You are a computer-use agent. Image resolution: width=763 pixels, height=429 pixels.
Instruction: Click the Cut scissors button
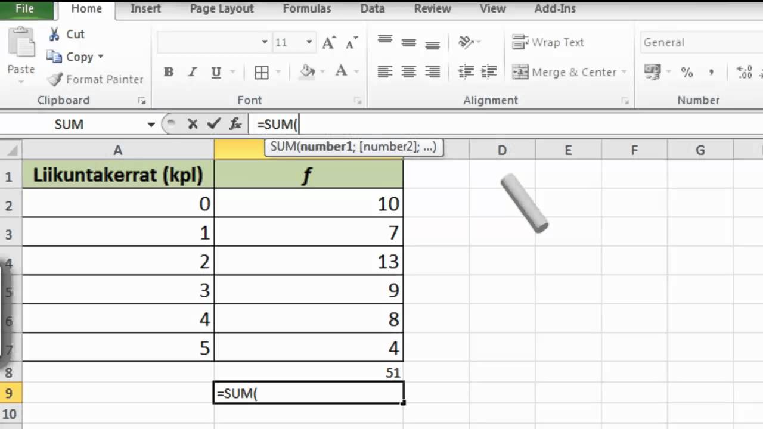(66, 34)
